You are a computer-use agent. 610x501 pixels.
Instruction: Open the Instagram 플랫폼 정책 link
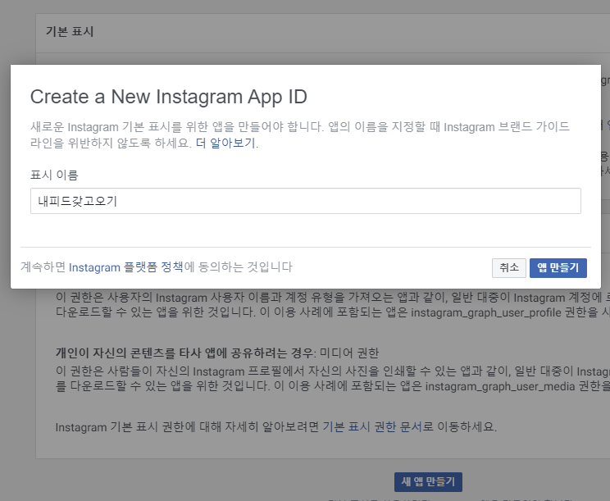click(126, 267)
